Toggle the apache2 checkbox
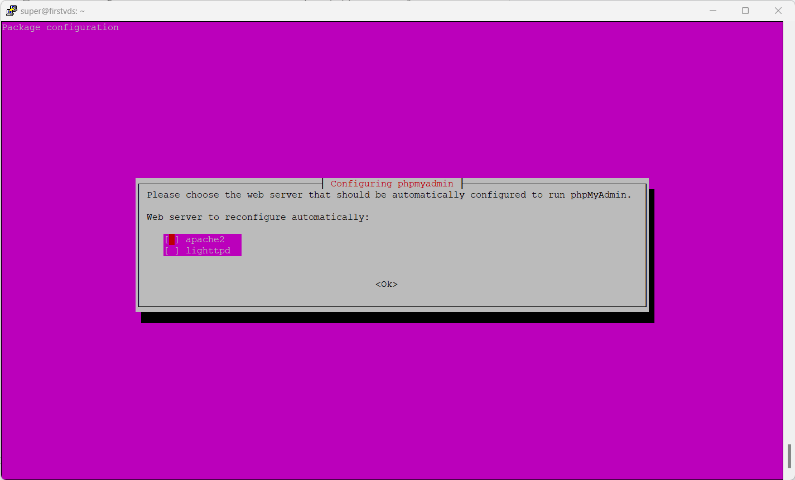Viewport: 795px width, 480px height. point(172,239)
